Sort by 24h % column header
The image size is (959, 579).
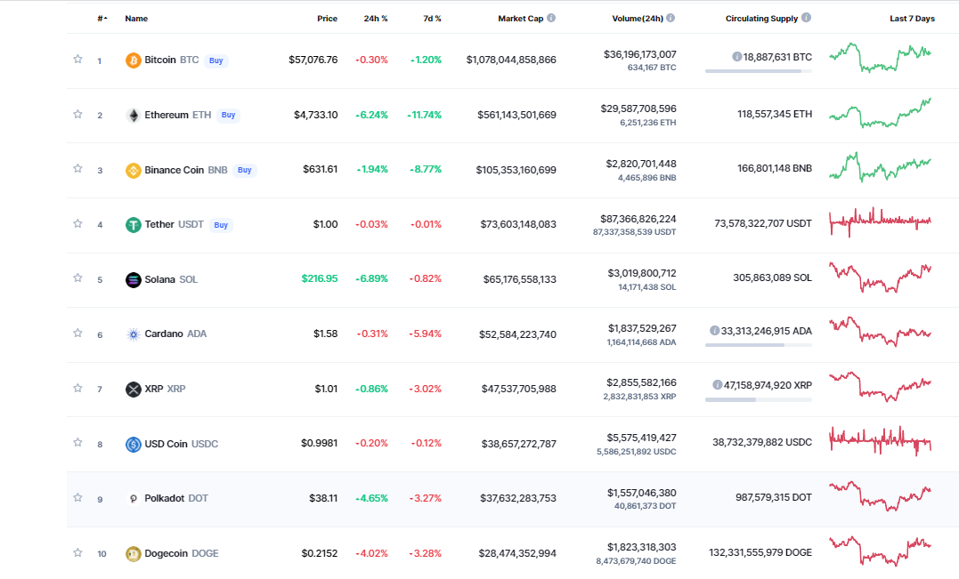376,19
